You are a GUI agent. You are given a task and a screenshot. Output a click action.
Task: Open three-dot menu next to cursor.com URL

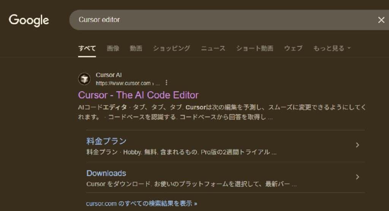click(166, 83)
